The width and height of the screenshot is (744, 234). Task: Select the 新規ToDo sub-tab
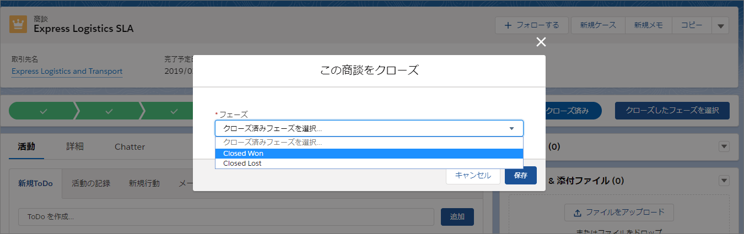tap(35, 183)
